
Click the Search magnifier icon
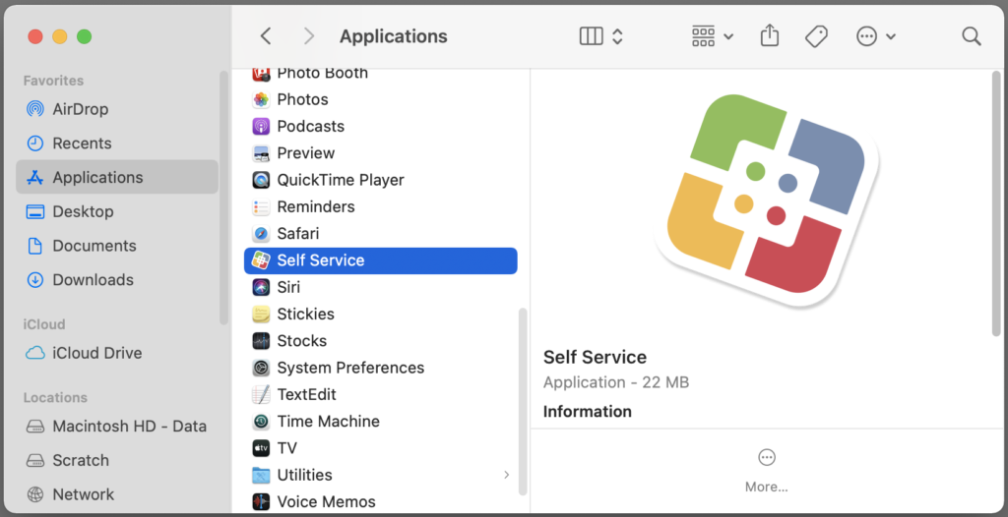click(972, 36)
